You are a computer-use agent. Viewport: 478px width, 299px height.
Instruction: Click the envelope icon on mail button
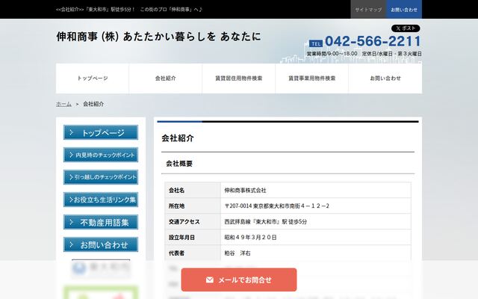210,280
